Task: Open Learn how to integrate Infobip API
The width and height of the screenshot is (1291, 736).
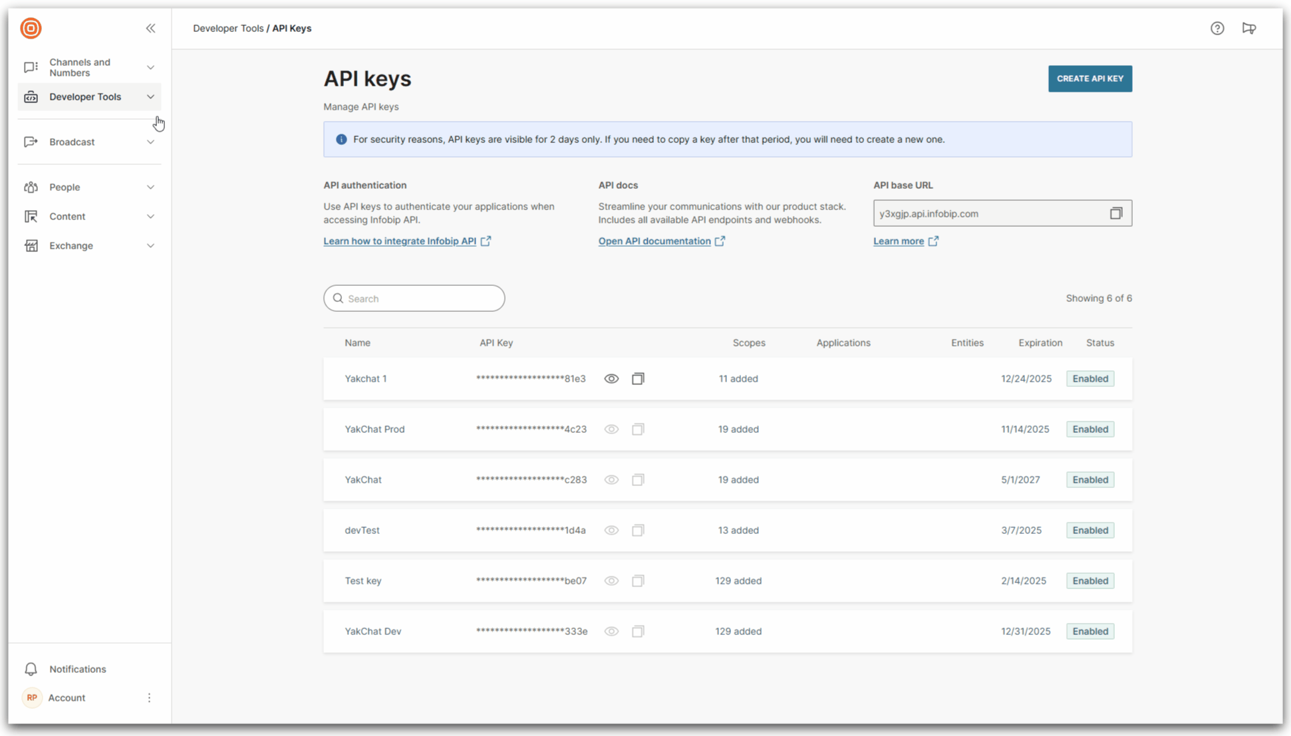Action: pyautogui.click(x=400, y=241)
